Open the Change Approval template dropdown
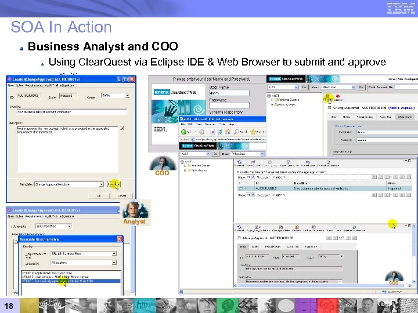The width and height of the screenshot is (418, 313). 69,184
